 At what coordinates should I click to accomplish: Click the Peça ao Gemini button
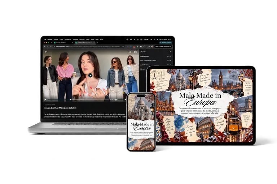[166, 43]
